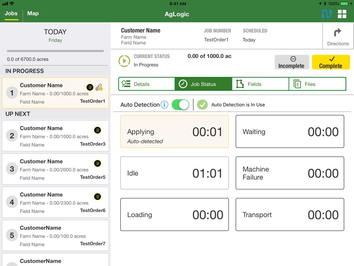Open job card TestOrder6
Viewport: 354px width, 266px height.
(x=55, y=202)
